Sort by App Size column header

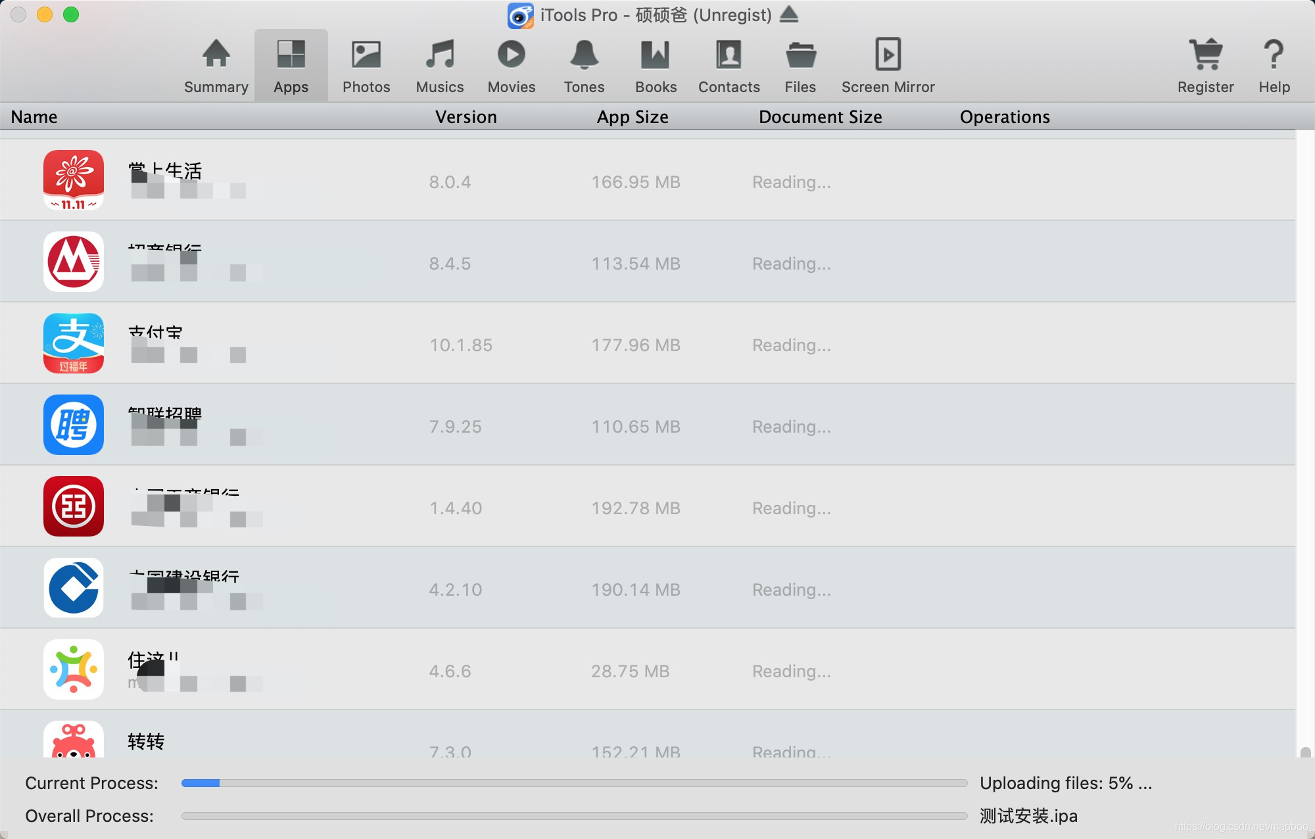[x=633, y=117]
